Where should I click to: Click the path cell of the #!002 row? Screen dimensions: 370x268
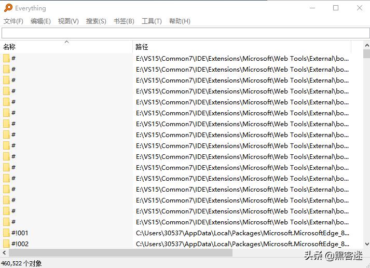pyautogui.click(x=242, y=244)
